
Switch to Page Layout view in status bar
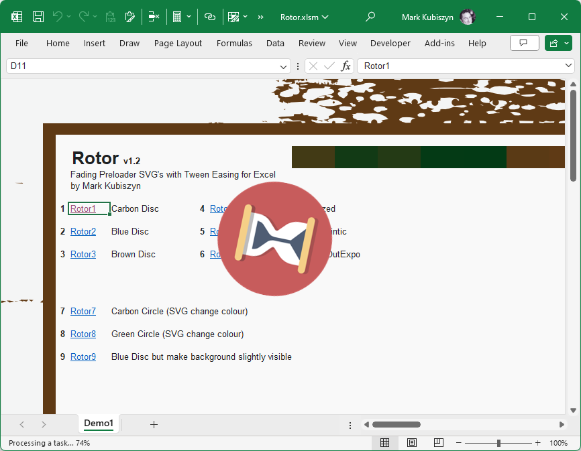tap(411, 443)
